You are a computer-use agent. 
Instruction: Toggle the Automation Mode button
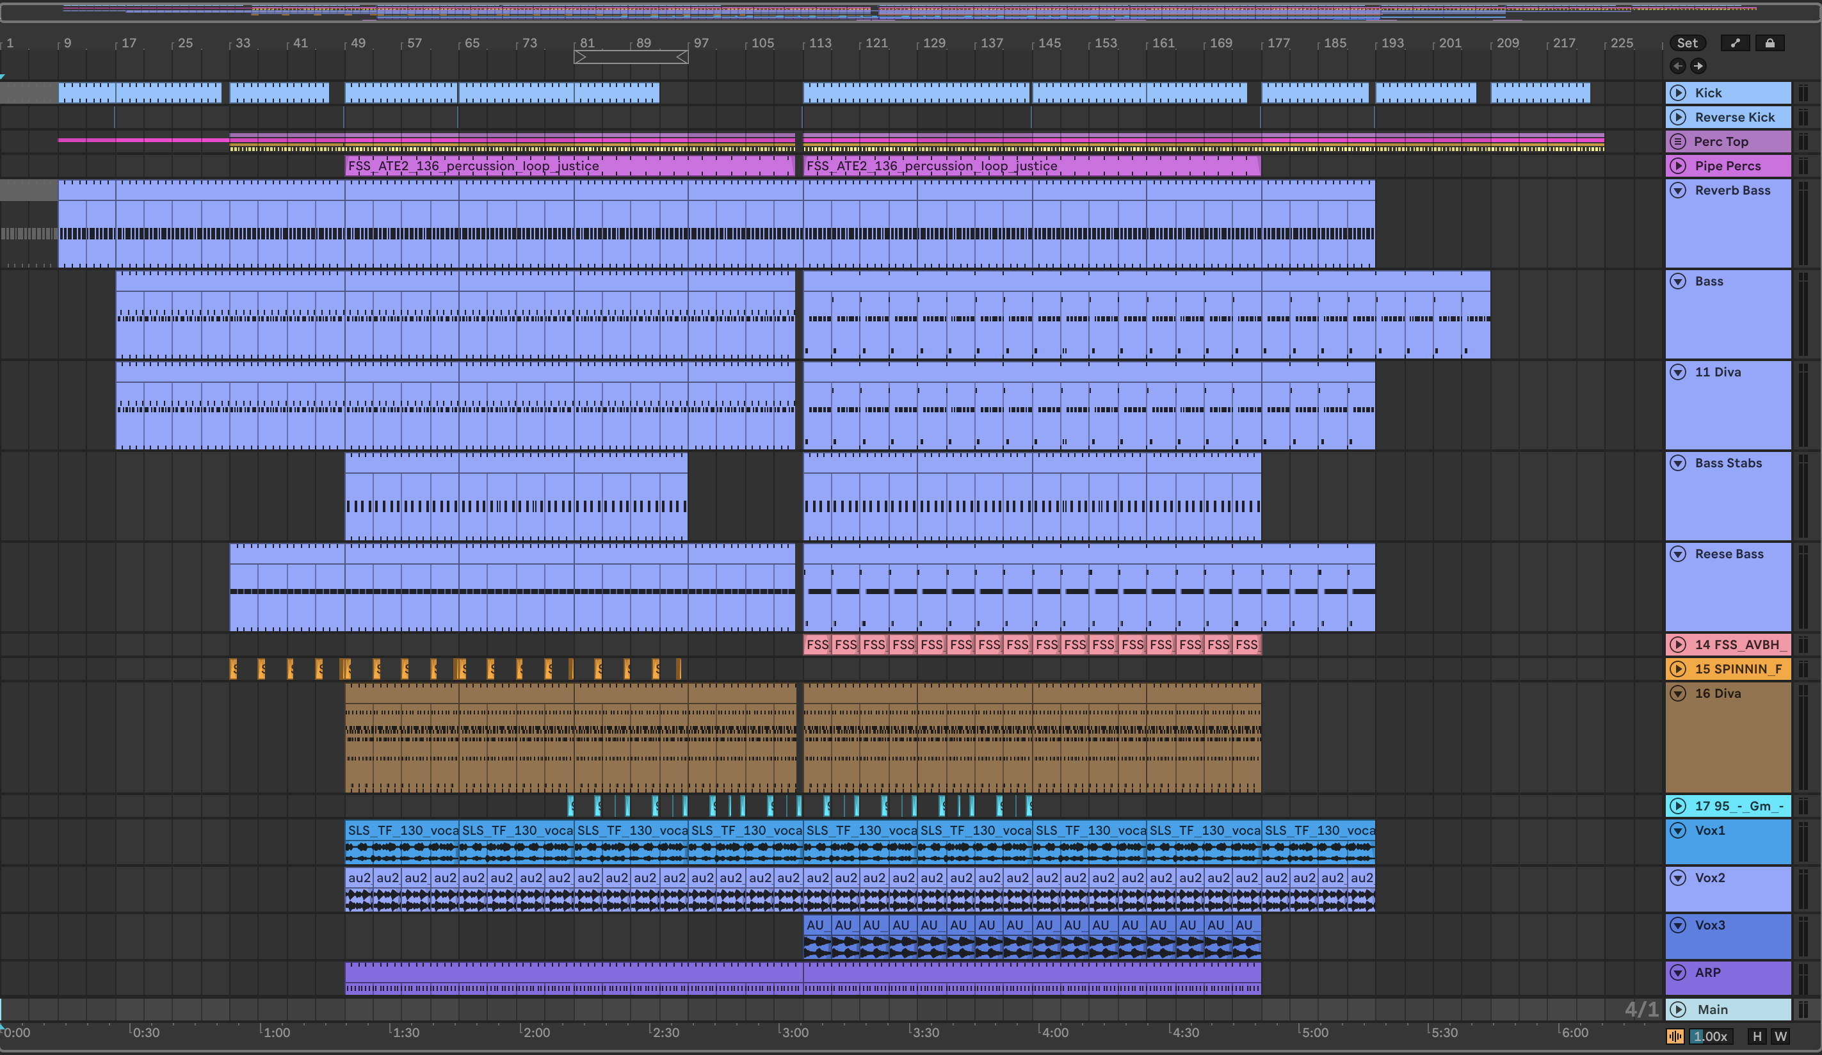pyautogui.click(x=1734, y=43)
